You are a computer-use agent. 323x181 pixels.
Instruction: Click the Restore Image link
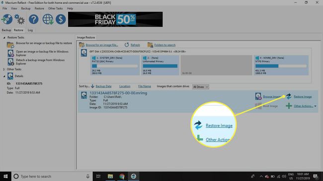click(303, 97)
